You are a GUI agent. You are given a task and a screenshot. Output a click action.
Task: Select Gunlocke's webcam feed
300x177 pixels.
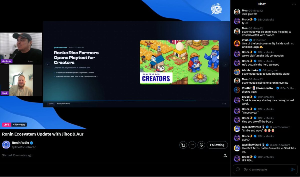21,48
